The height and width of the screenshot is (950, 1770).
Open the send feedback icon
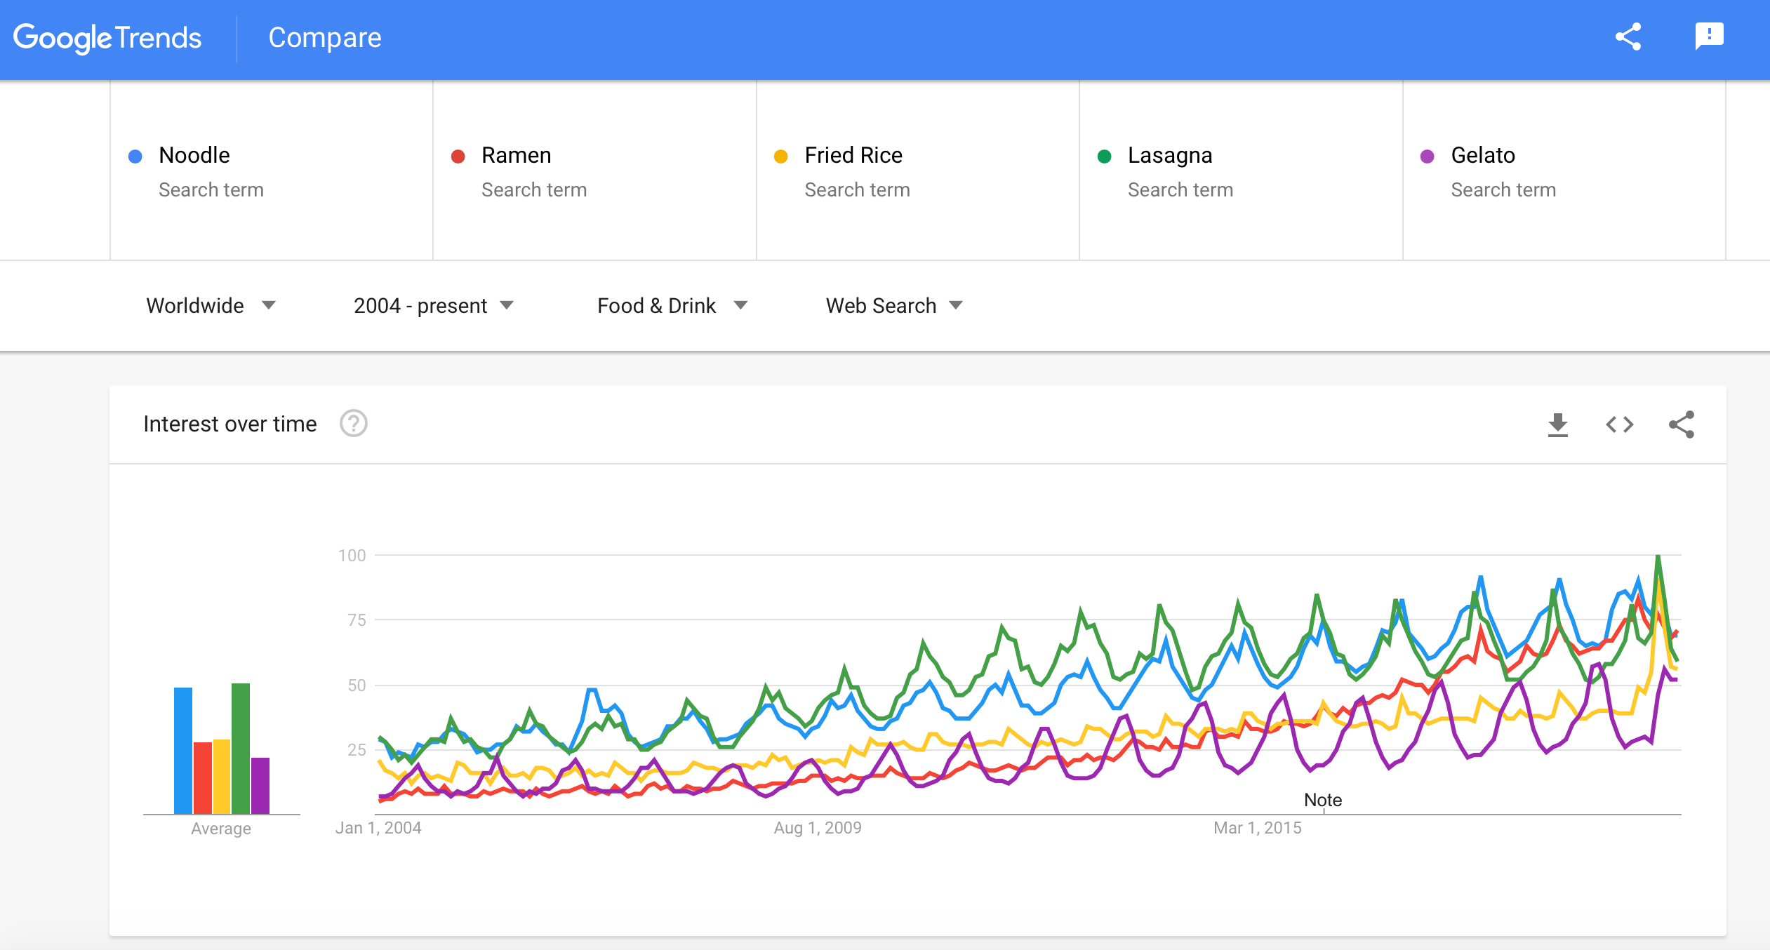1709,36
